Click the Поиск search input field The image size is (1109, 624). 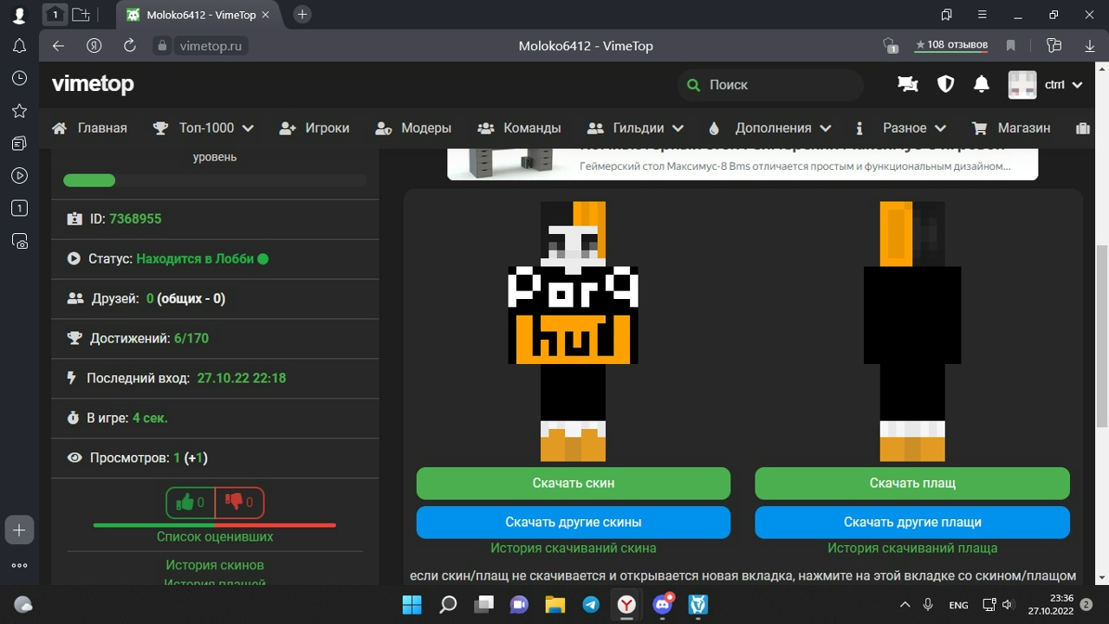pos(771,85)
